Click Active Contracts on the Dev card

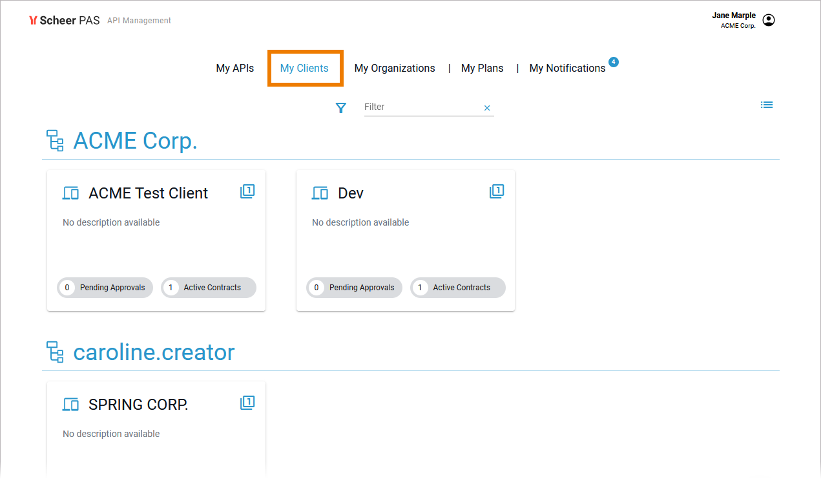pyautogui.click(x=458, y=288)
